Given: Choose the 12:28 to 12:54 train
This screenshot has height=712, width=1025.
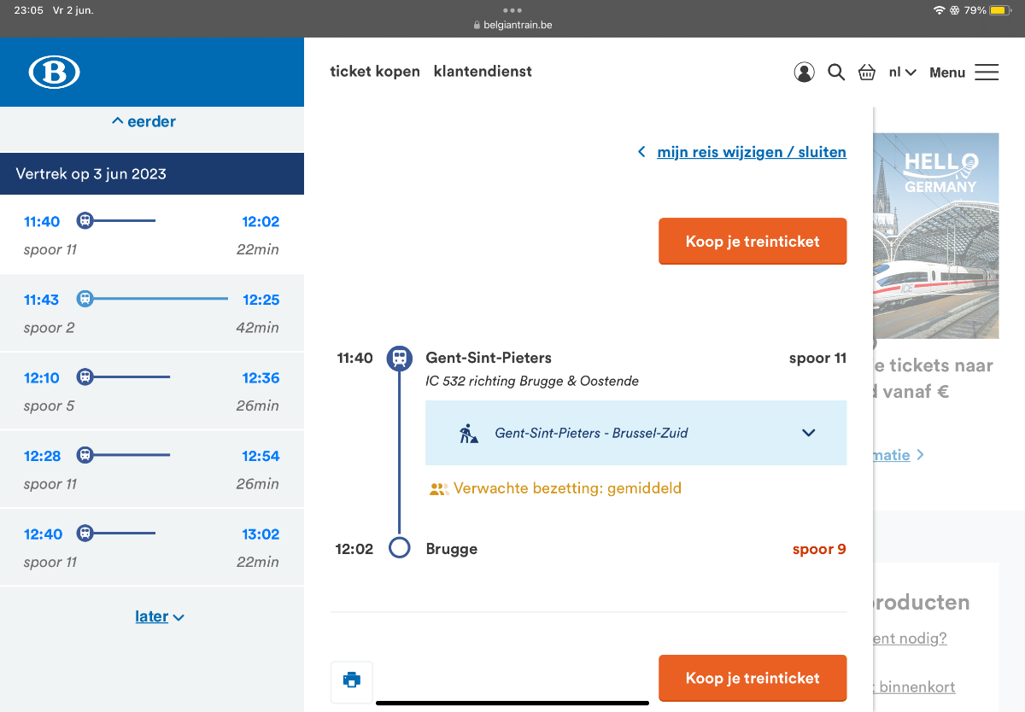Looking at the screenshot, I should (x=151, y=470).
